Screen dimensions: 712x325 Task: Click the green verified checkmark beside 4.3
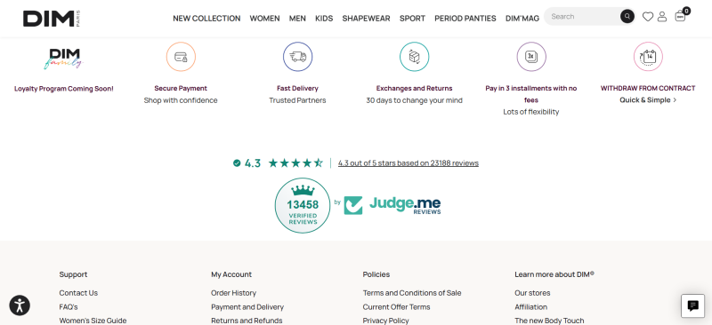[x=237, y=162]
